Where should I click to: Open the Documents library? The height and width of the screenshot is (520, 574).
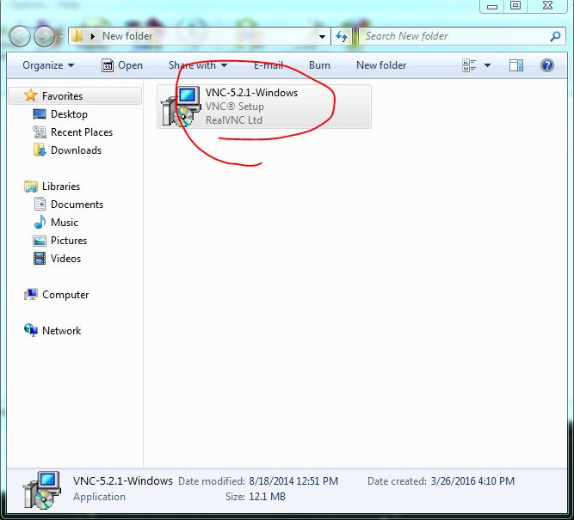tap(77, 205)
